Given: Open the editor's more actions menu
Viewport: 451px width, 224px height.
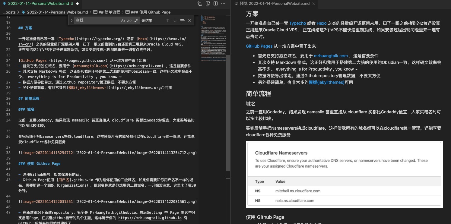Looking at the screenshot, I should (x=224, y=4).
